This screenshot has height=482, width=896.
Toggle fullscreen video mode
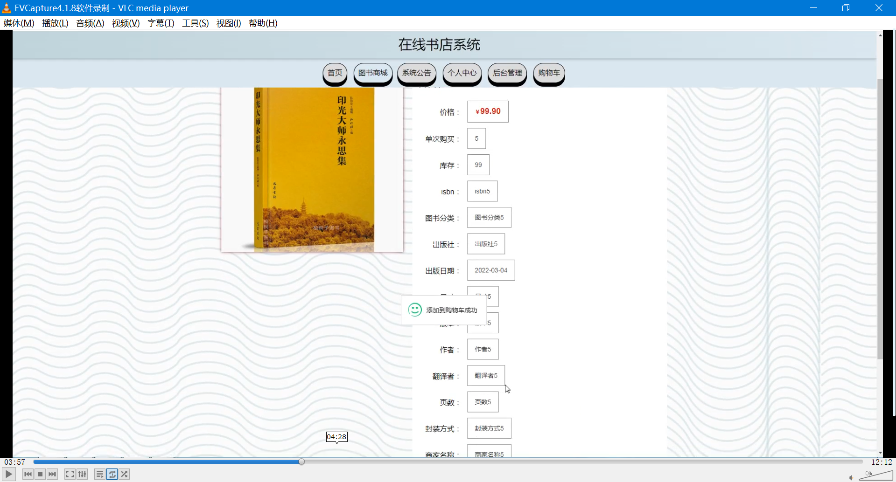70,474
